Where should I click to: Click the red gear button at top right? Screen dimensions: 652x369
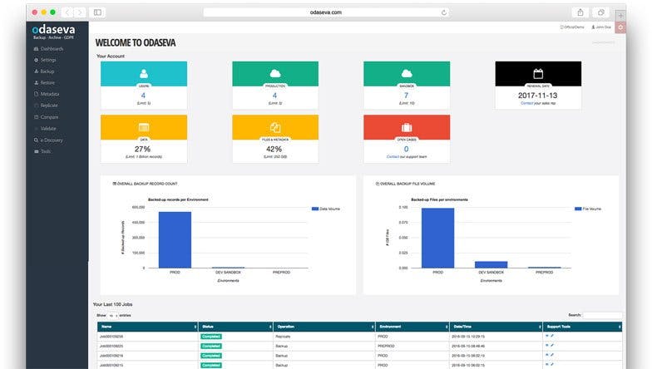tap(620, 27)
